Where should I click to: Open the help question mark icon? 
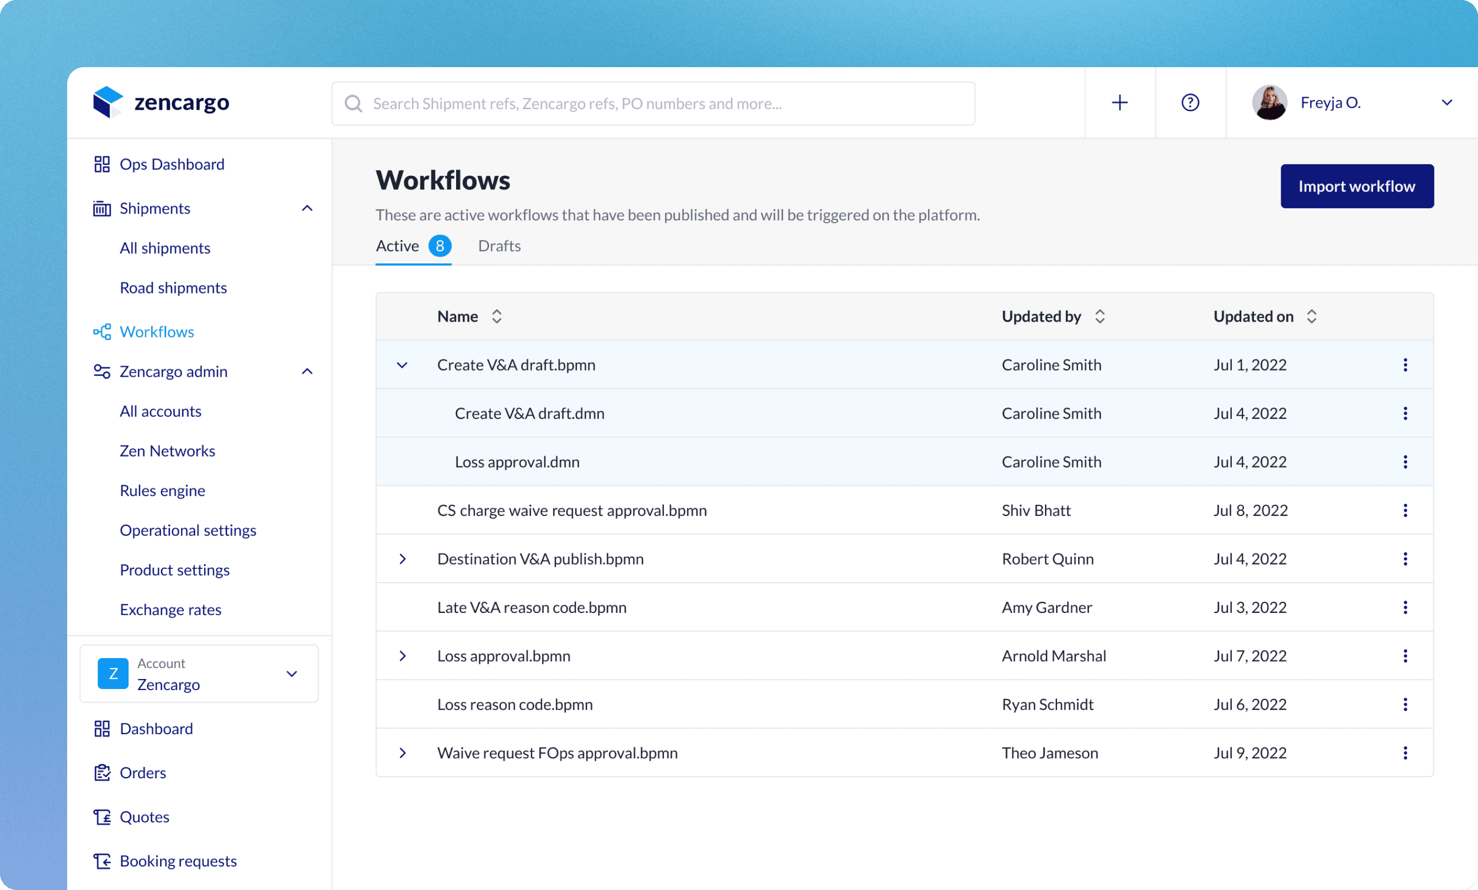tap(1190, 102)
